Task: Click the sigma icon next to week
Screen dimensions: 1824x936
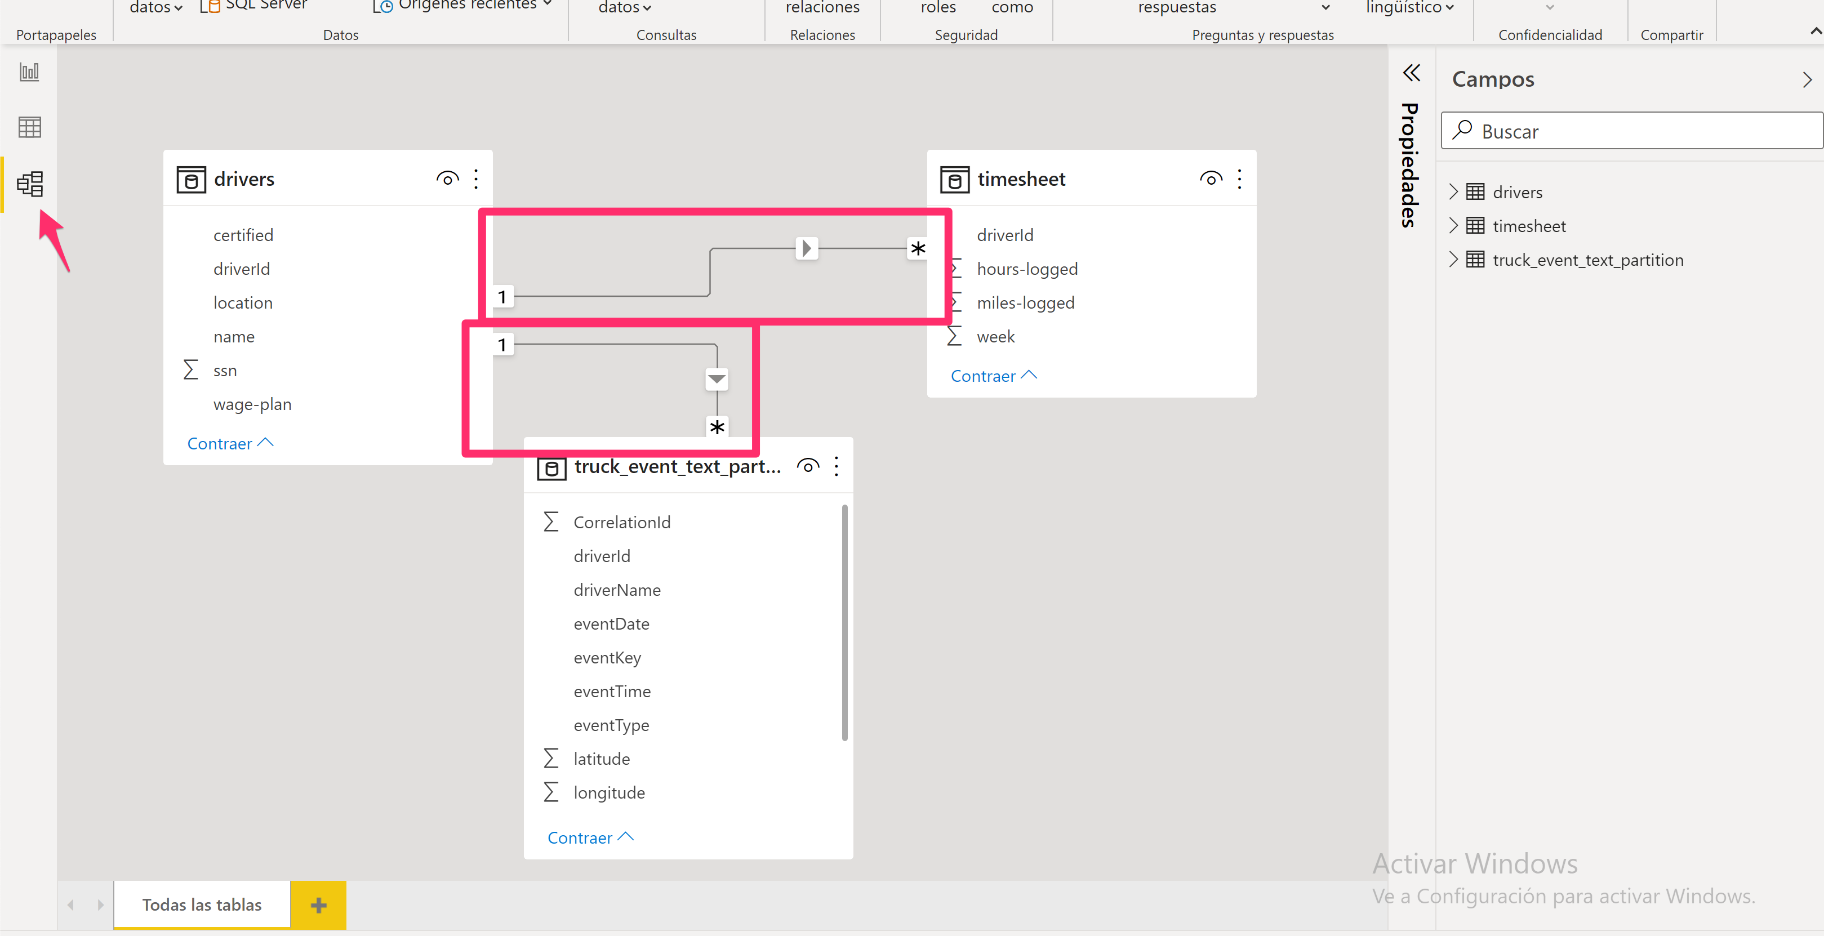Action: (x=954, y=336)
